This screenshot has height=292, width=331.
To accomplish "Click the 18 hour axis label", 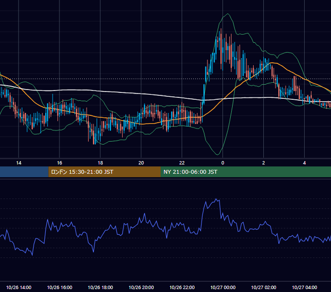I will pos(100,163).
